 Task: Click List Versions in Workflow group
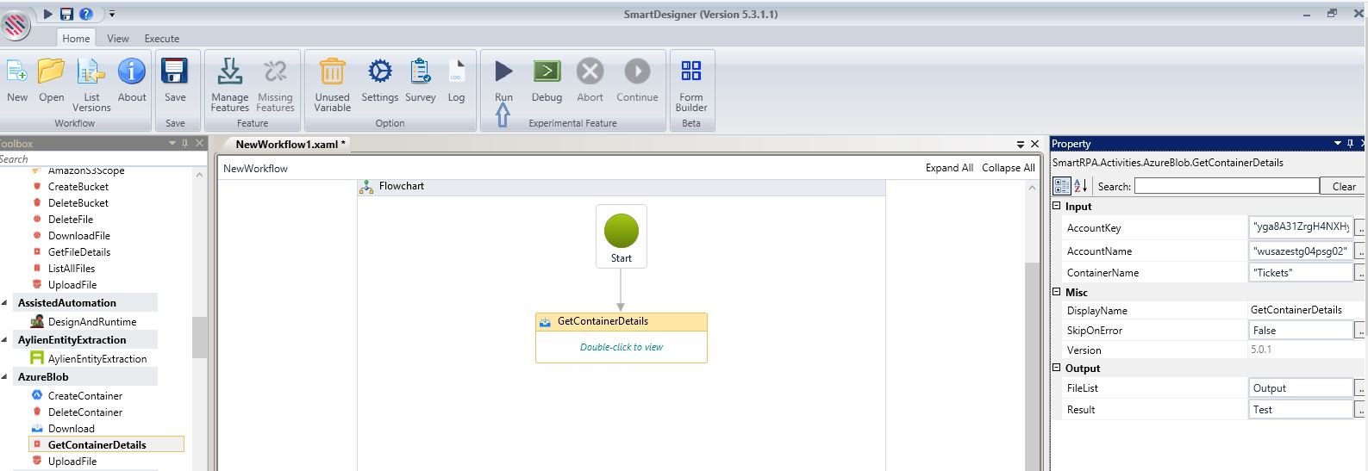click(x=91, y=72)
